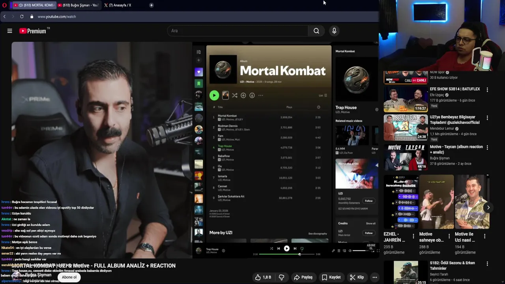
Task: Go back with the browser back arrow
Action: click(4, 17)
